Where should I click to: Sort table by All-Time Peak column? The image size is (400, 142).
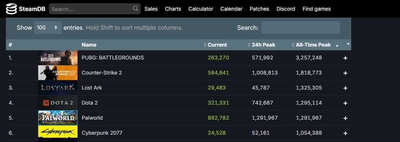[x=313, y=45]
